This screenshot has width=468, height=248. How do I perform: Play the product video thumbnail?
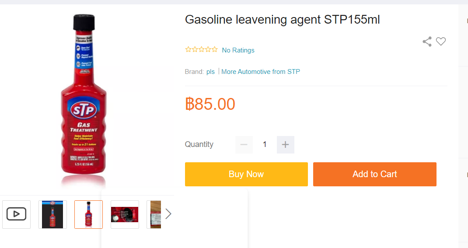click(16, 214)
